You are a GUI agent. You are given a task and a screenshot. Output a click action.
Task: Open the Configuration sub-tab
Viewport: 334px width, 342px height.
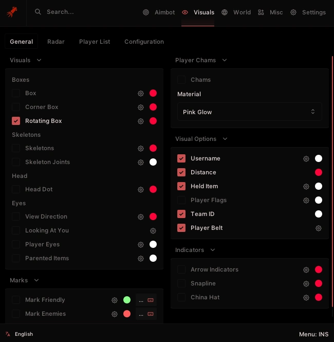point(144,42)
